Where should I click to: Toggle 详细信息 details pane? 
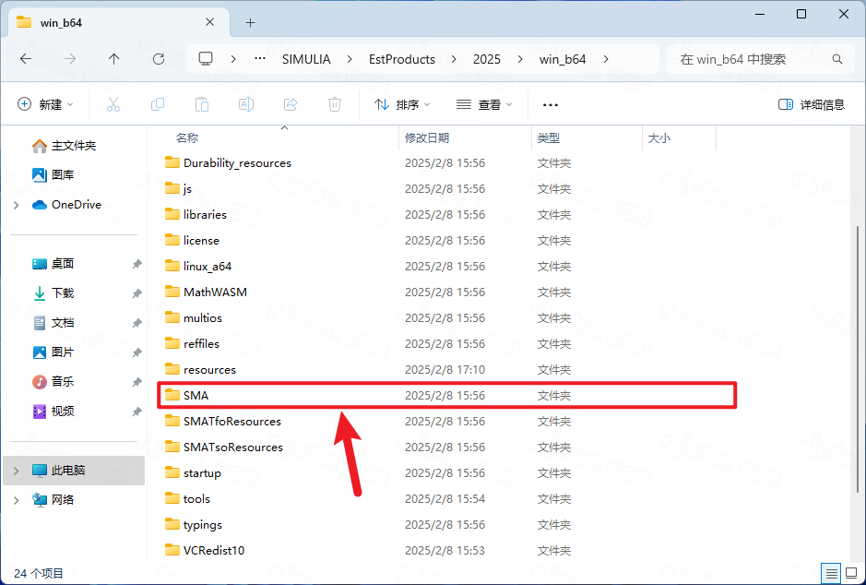(x=812, y=104)
